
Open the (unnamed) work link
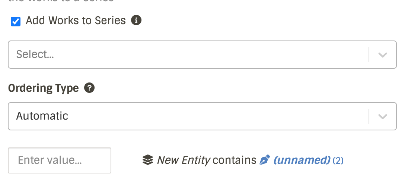(302, 160)
